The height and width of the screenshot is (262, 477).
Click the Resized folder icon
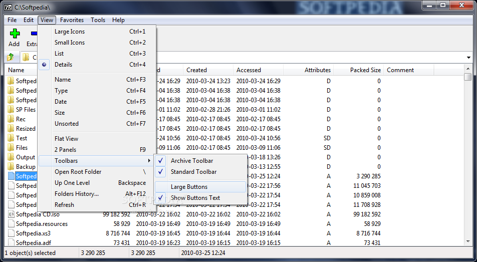pyautogui.click(x=11, y=128)
